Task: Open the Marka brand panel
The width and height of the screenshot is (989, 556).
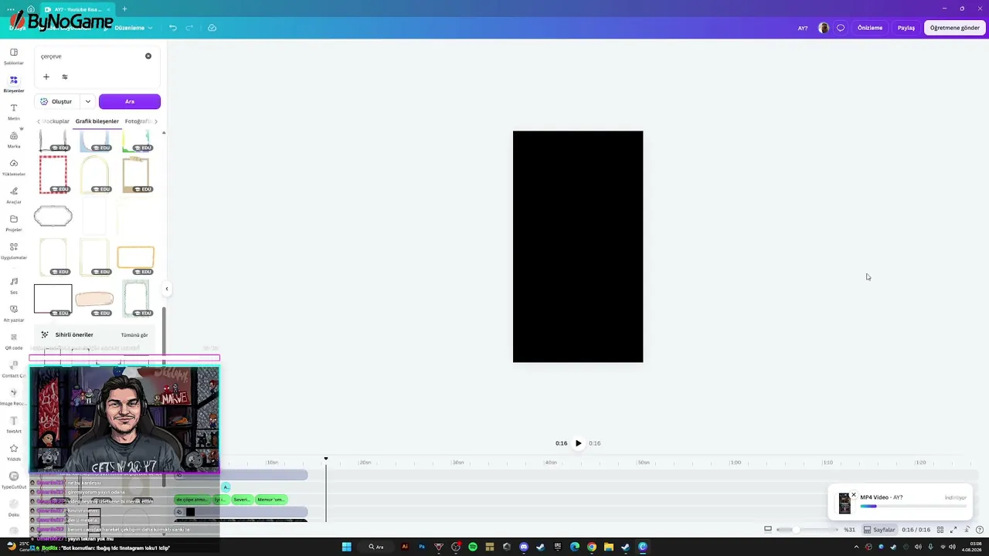Action: point(14,140)
